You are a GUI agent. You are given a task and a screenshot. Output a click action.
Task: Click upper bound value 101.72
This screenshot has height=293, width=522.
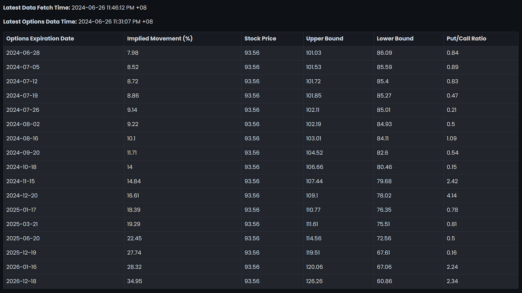tap(313, 81)
